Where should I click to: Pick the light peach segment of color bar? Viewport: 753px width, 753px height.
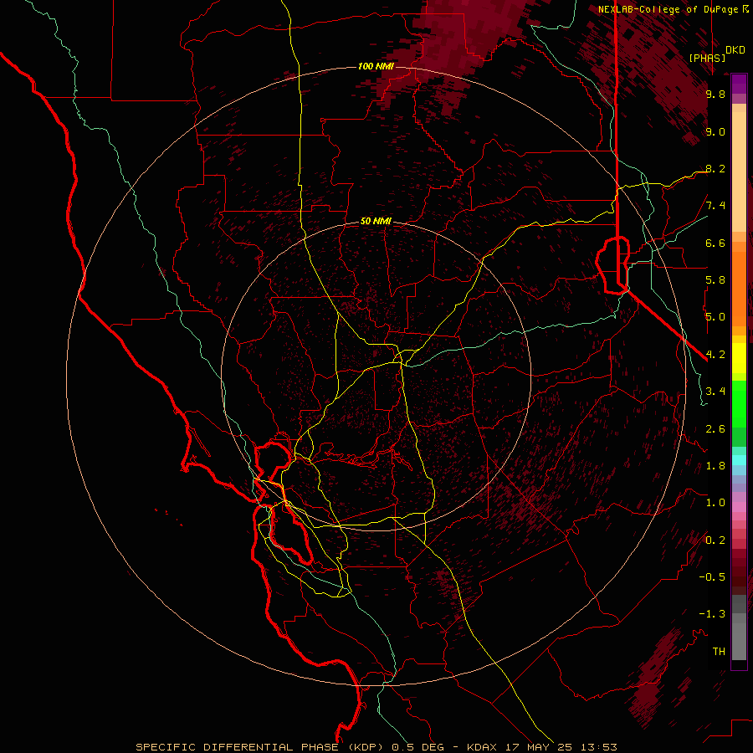point(739,172)
